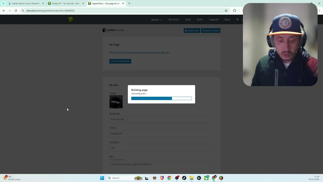Click the Building page heading
The width and height of the screenshot is (323, 182).
click(x=139, y=90)
